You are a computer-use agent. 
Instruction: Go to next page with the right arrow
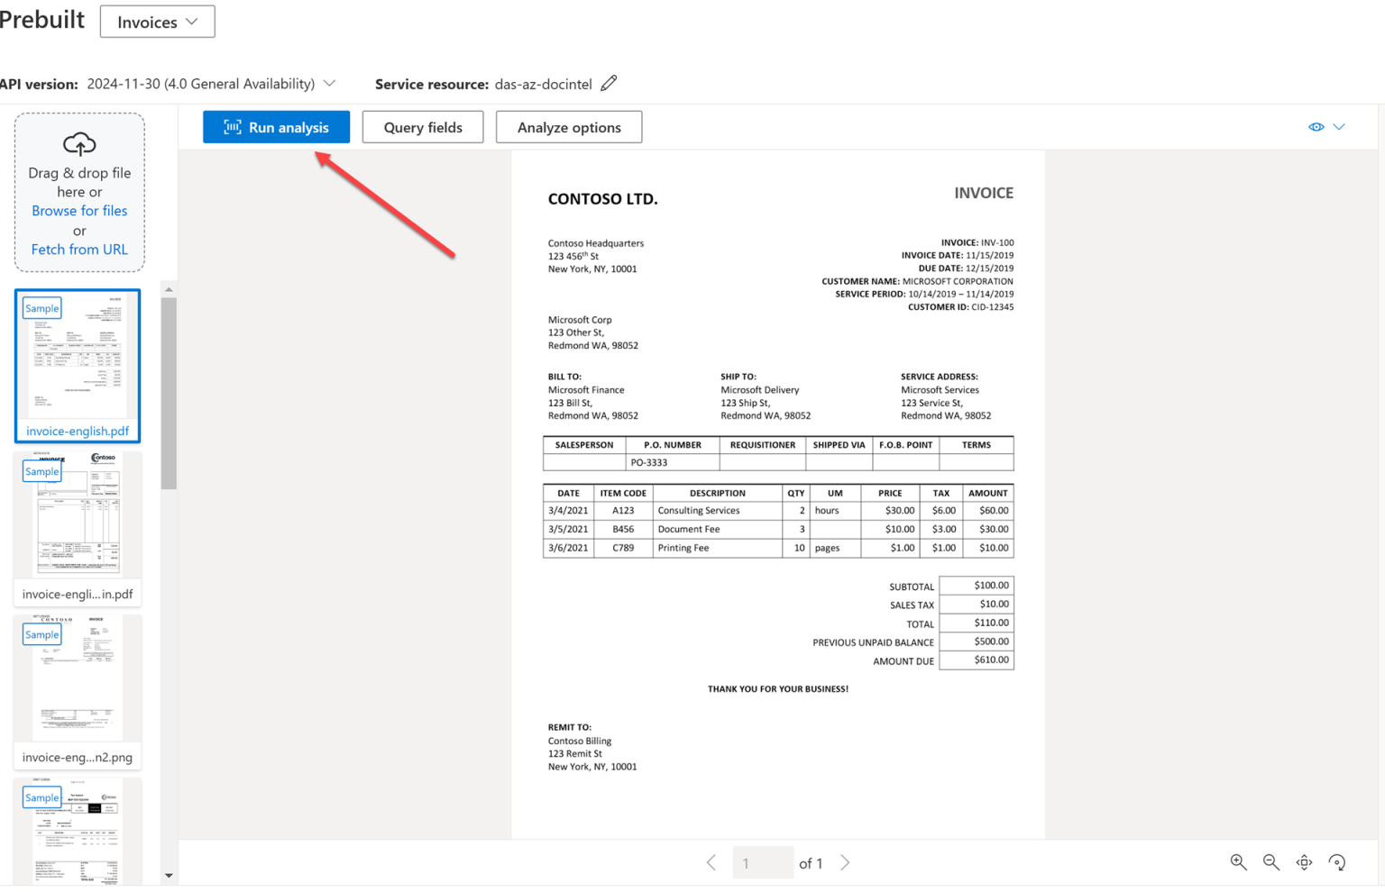click(x=845, y=862)
